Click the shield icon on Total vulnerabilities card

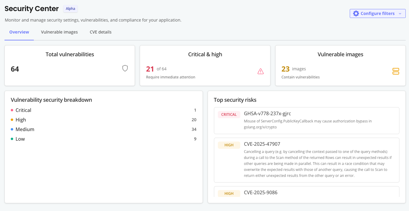(x=125, y=68)
